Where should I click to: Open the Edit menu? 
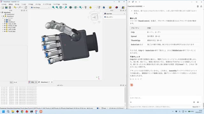[11, 4]
